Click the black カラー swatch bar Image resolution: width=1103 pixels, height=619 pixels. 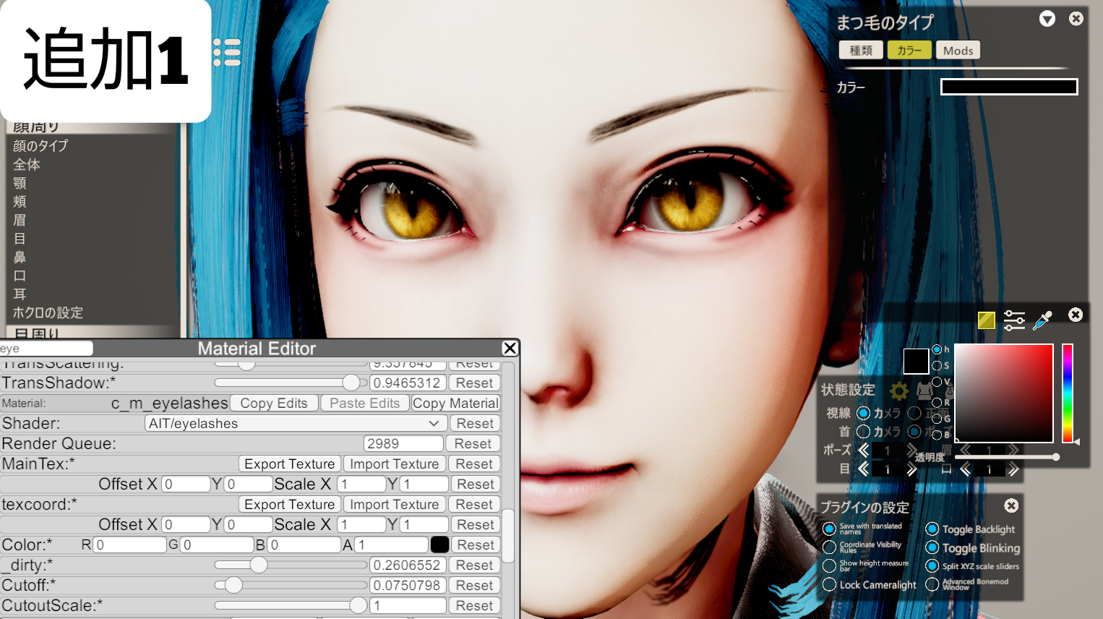(x=1009, y=87)
